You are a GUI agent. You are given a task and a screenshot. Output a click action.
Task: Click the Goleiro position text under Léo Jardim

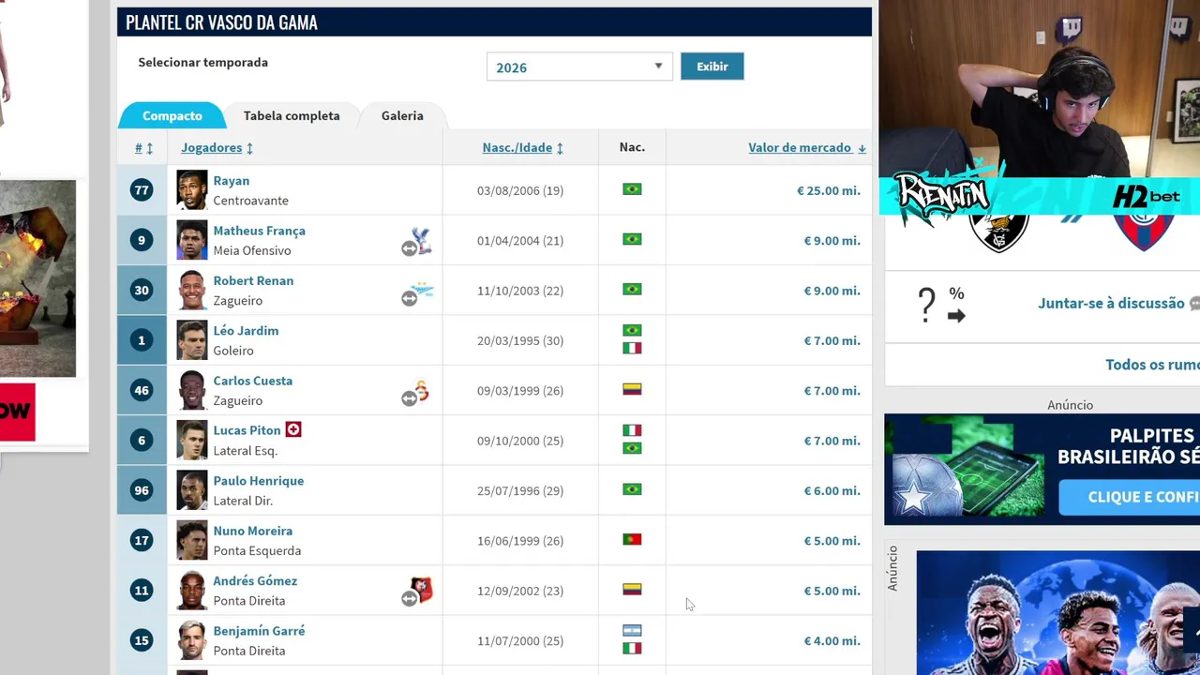pyautogui.click(x=233, y=351)
